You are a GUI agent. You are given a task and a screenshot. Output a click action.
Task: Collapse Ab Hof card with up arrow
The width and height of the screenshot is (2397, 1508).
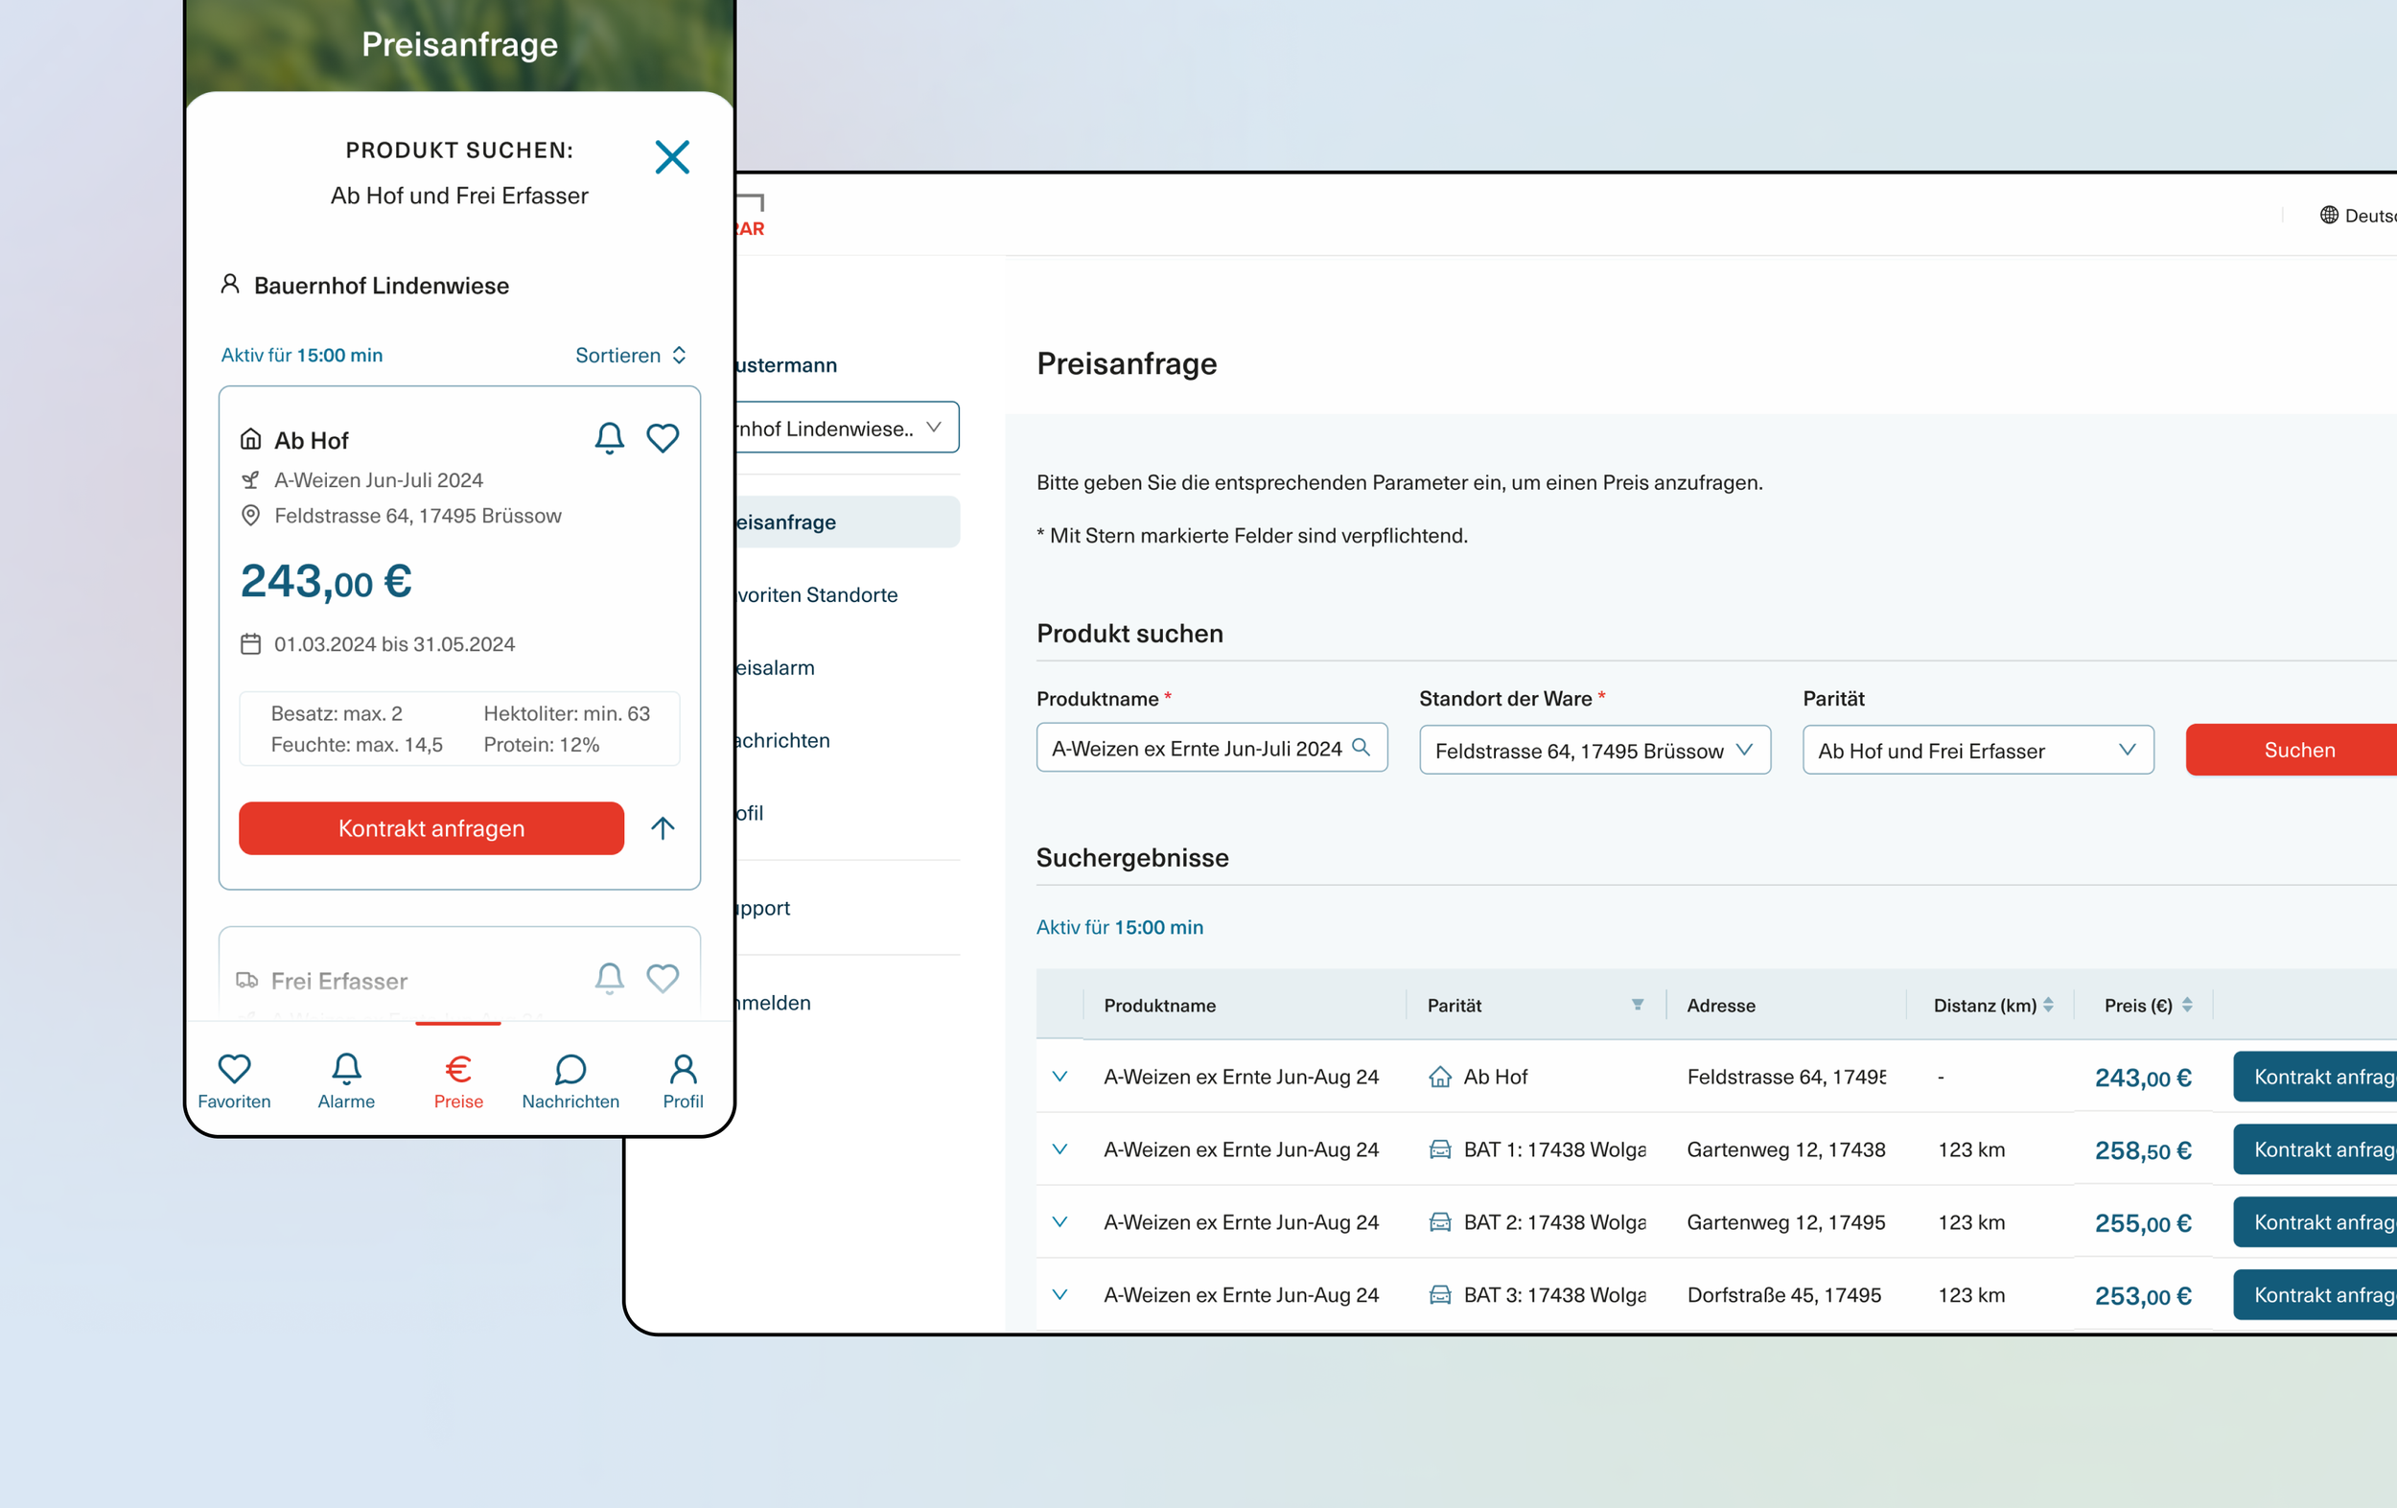662,828
